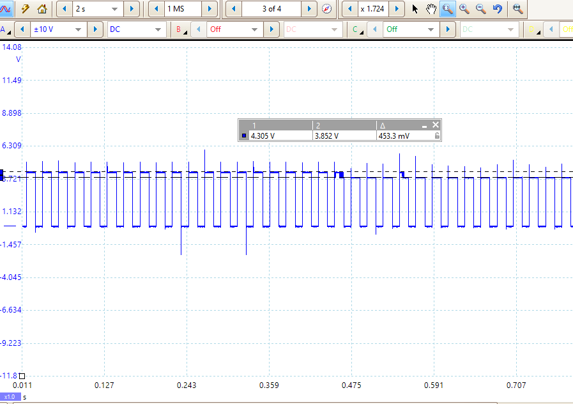Decrease the x 1.724 zoom factor
Image resolution: width=573 pixels, height=404 pixels.
tap(350, 9)
